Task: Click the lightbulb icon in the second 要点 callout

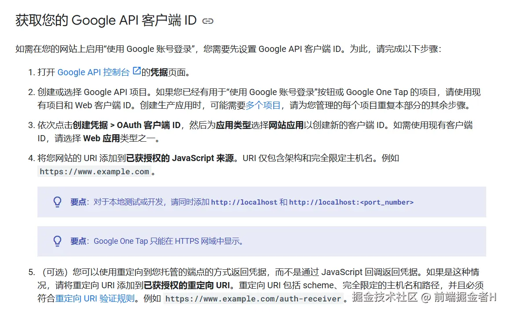Action: 57,241
